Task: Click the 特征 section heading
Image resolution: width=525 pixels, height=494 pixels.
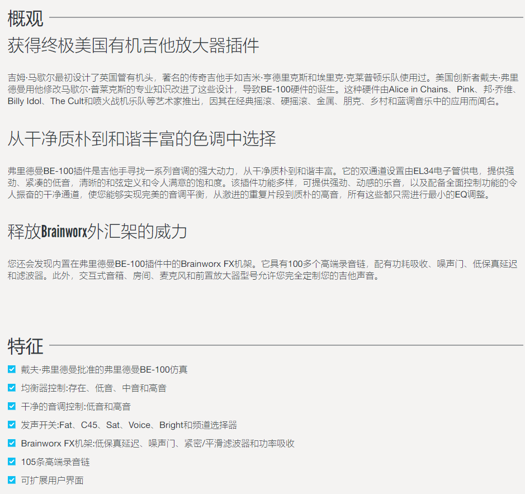Action: 26,346
